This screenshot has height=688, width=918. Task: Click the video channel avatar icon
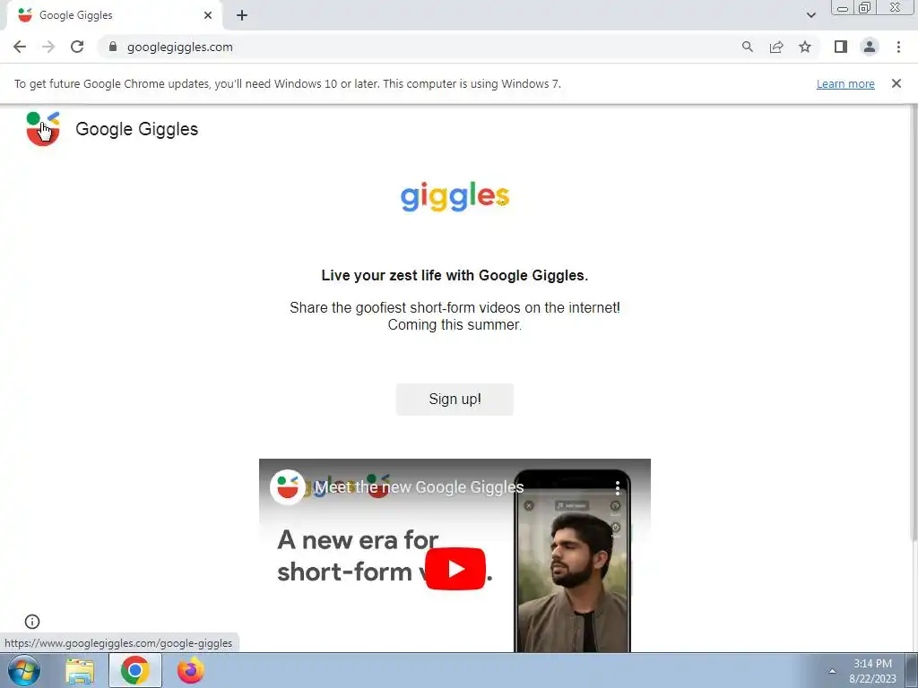287,486
